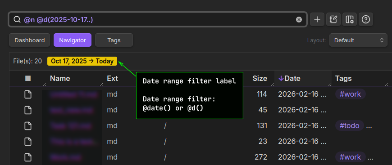Focus the search field with @n query

pos(158,19)
